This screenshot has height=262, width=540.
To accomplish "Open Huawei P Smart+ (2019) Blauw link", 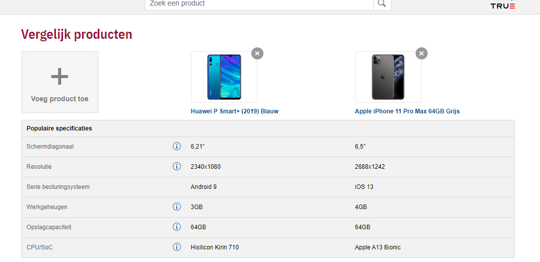I will 234,111.
